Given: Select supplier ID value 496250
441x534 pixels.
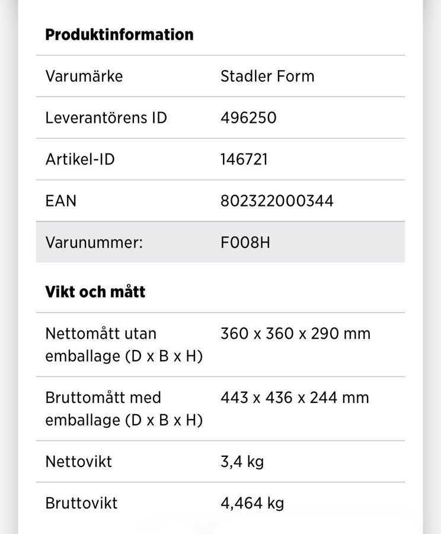Looking at the screenshot, I should [x=248, y=117].
